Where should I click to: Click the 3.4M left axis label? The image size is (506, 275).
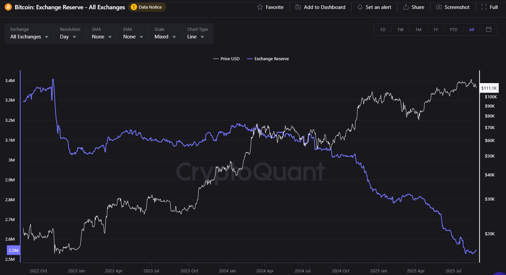click(x=10, y=80)
